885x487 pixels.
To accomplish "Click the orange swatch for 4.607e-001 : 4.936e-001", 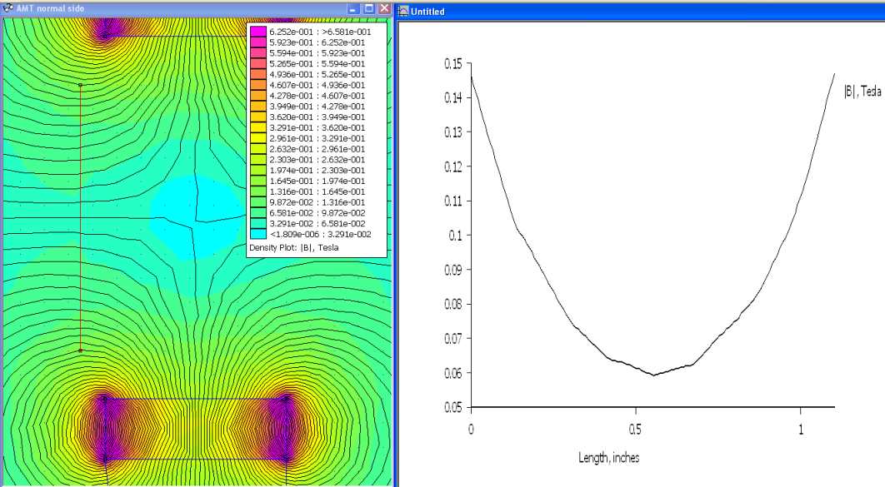I will [x=258, y=85].
